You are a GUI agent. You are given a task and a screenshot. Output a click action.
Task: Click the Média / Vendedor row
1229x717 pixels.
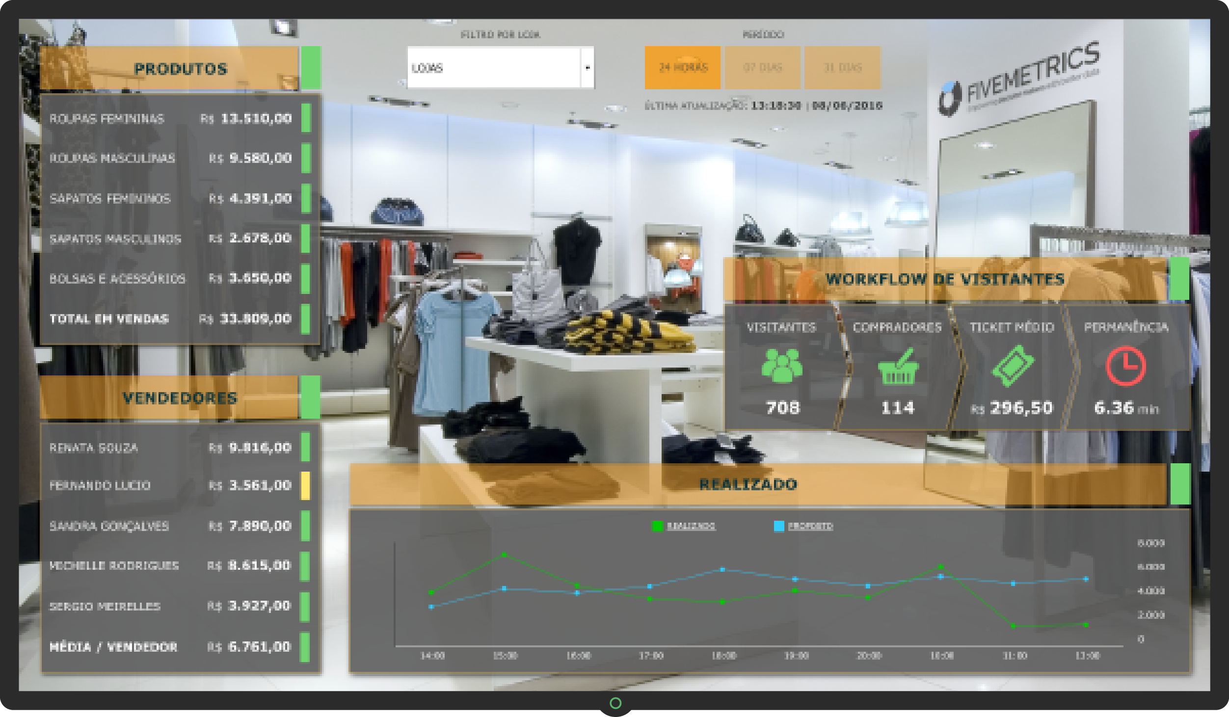coord(180,646)
